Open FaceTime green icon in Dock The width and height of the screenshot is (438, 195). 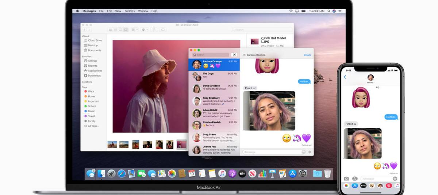[141, 173]
